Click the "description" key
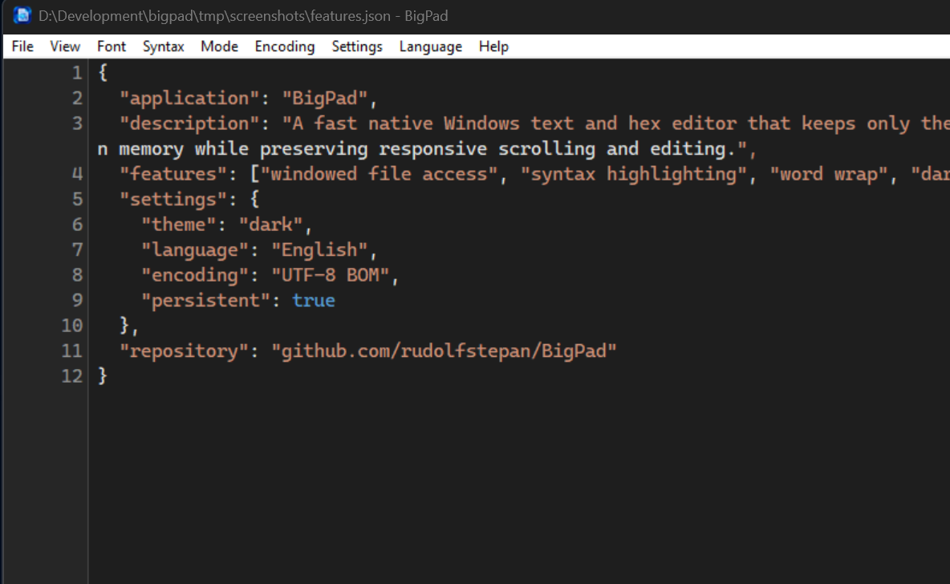Screen dimensions: 950x584 [189, 124]
